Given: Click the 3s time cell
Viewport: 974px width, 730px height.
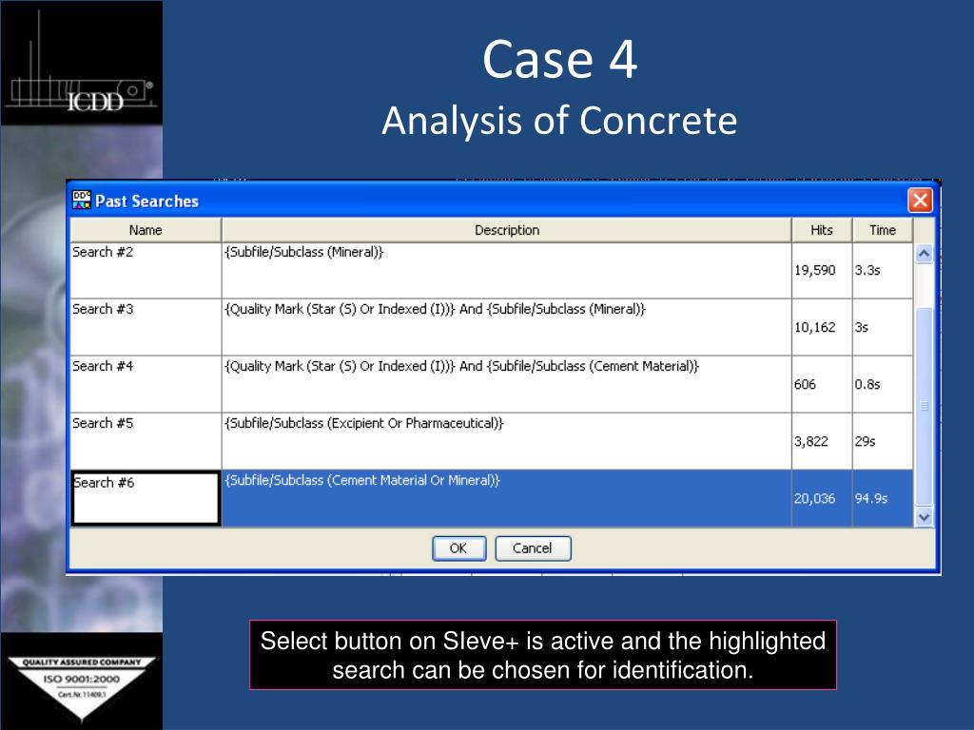Looking at the screenshot, I should pos(882,327).
